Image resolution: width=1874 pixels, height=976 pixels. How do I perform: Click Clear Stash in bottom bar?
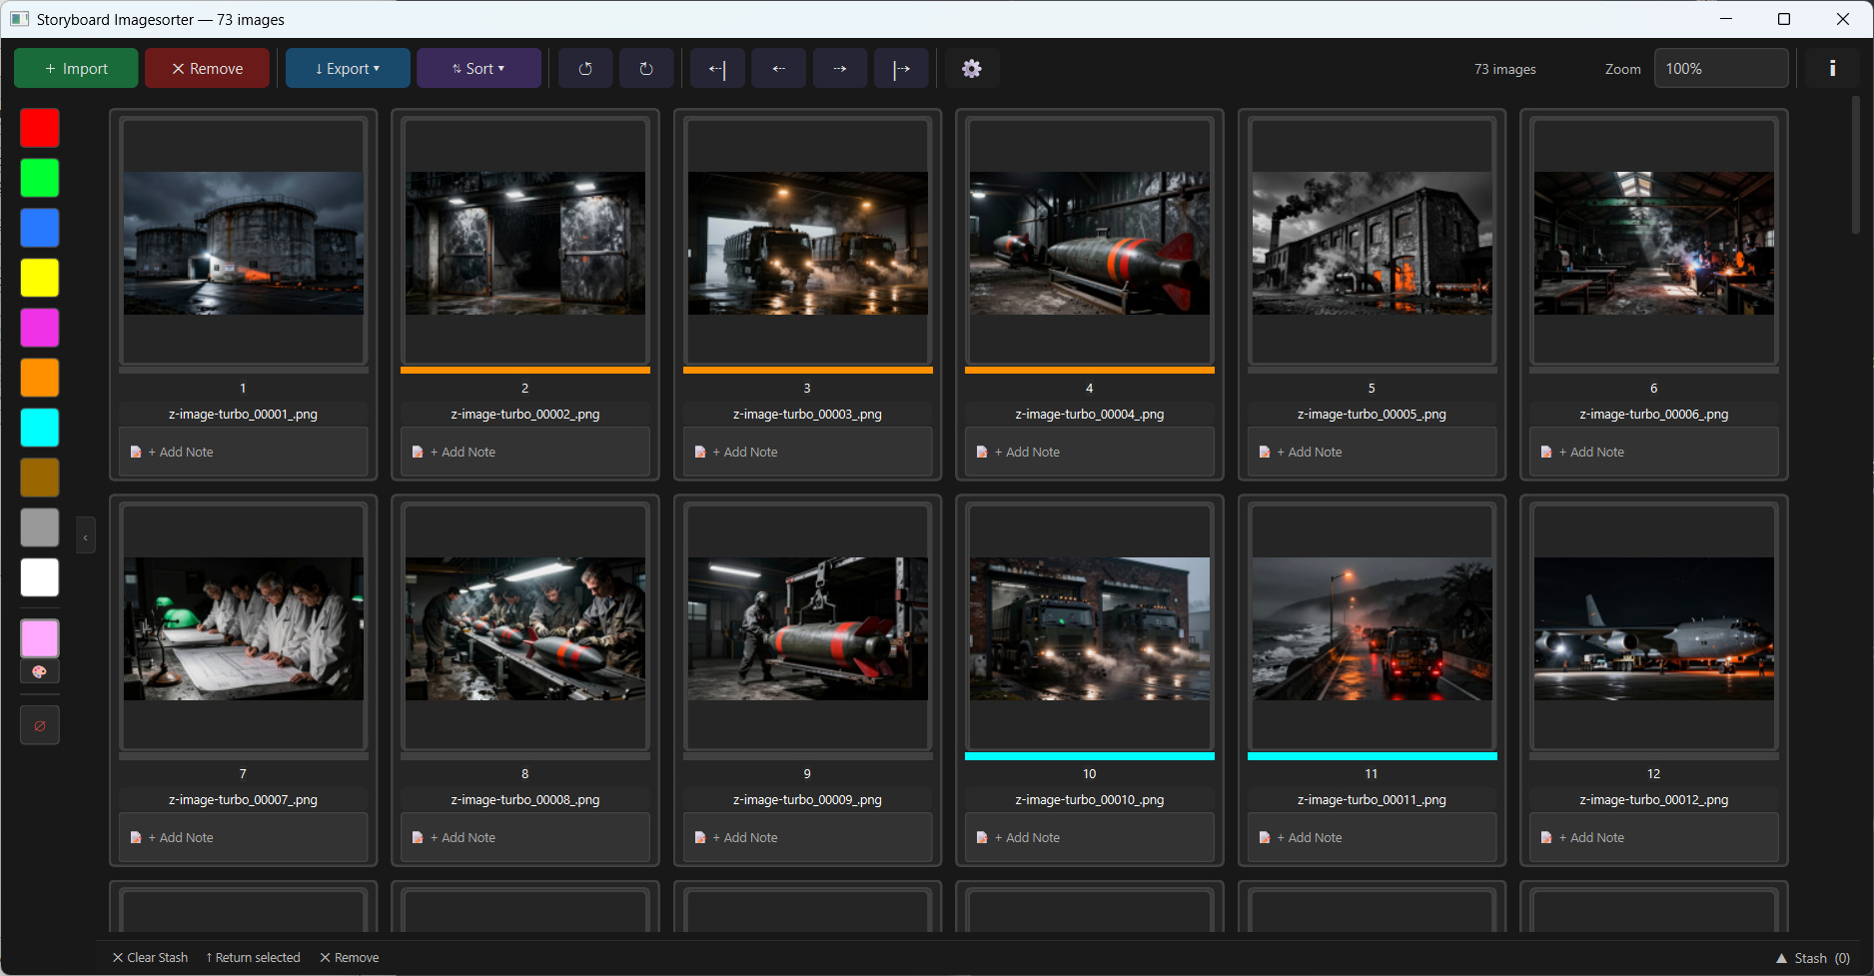(x=150, y=958)
